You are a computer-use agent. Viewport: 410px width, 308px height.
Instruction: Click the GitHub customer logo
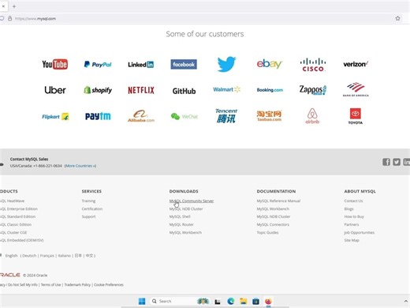tap(184, 91)
